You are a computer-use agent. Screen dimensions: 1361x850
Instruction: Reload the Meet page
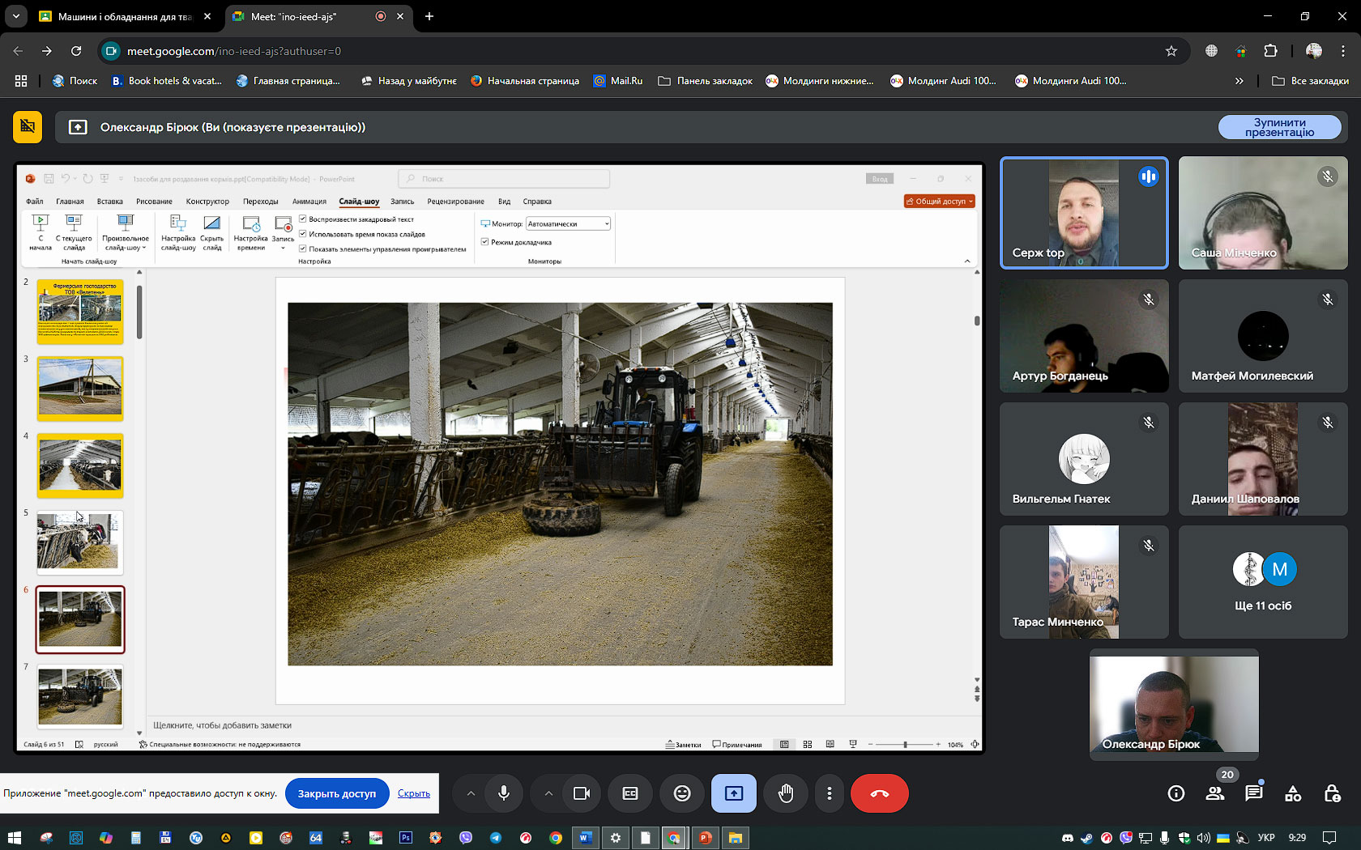[76, 51]
